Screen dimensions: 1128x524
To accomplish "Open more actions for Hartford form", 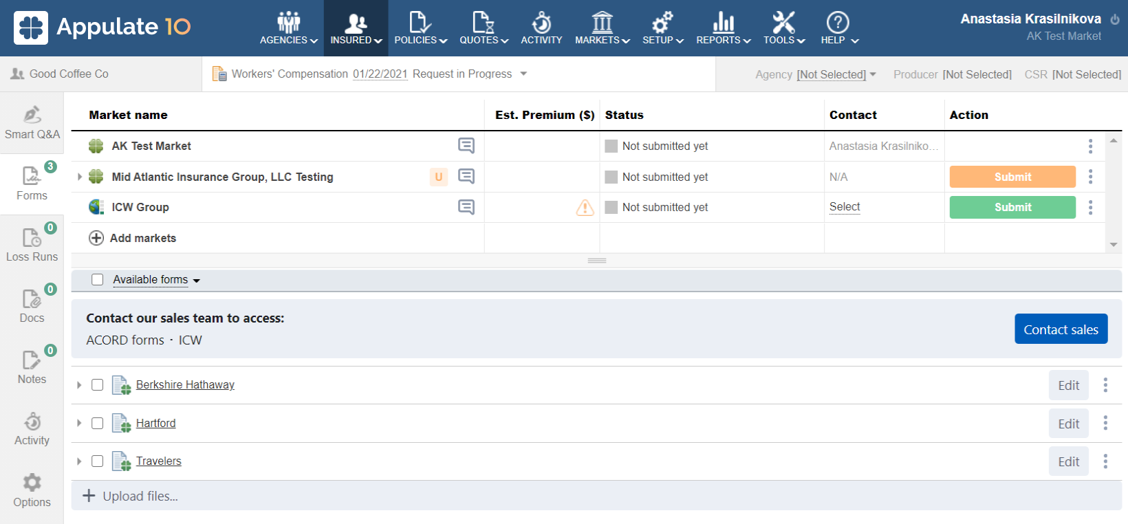I will click(1105, 423).
